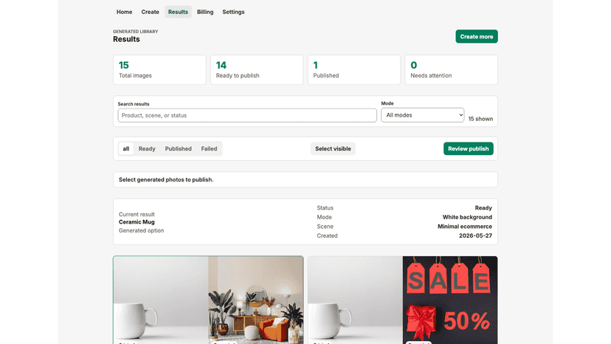Click the '15 shown' count text
611x344 pixels.
[x=480, y=119]
